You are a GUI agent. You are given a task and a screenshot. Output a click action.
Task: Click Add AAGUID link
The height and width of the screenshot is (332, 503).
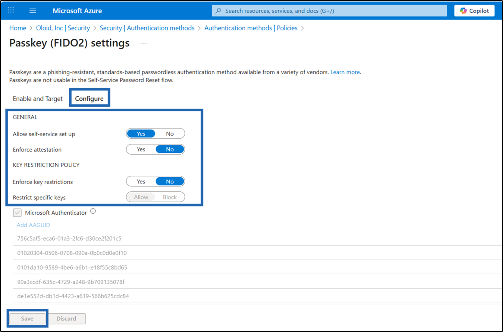[x=33, y=225]
